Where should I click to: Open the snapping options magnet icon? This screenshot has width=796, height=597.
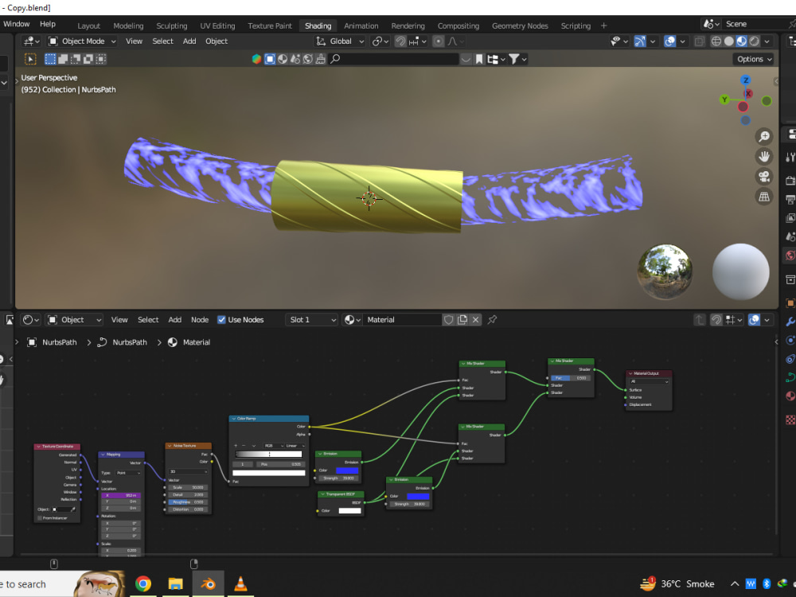click(x=400, y=41)
